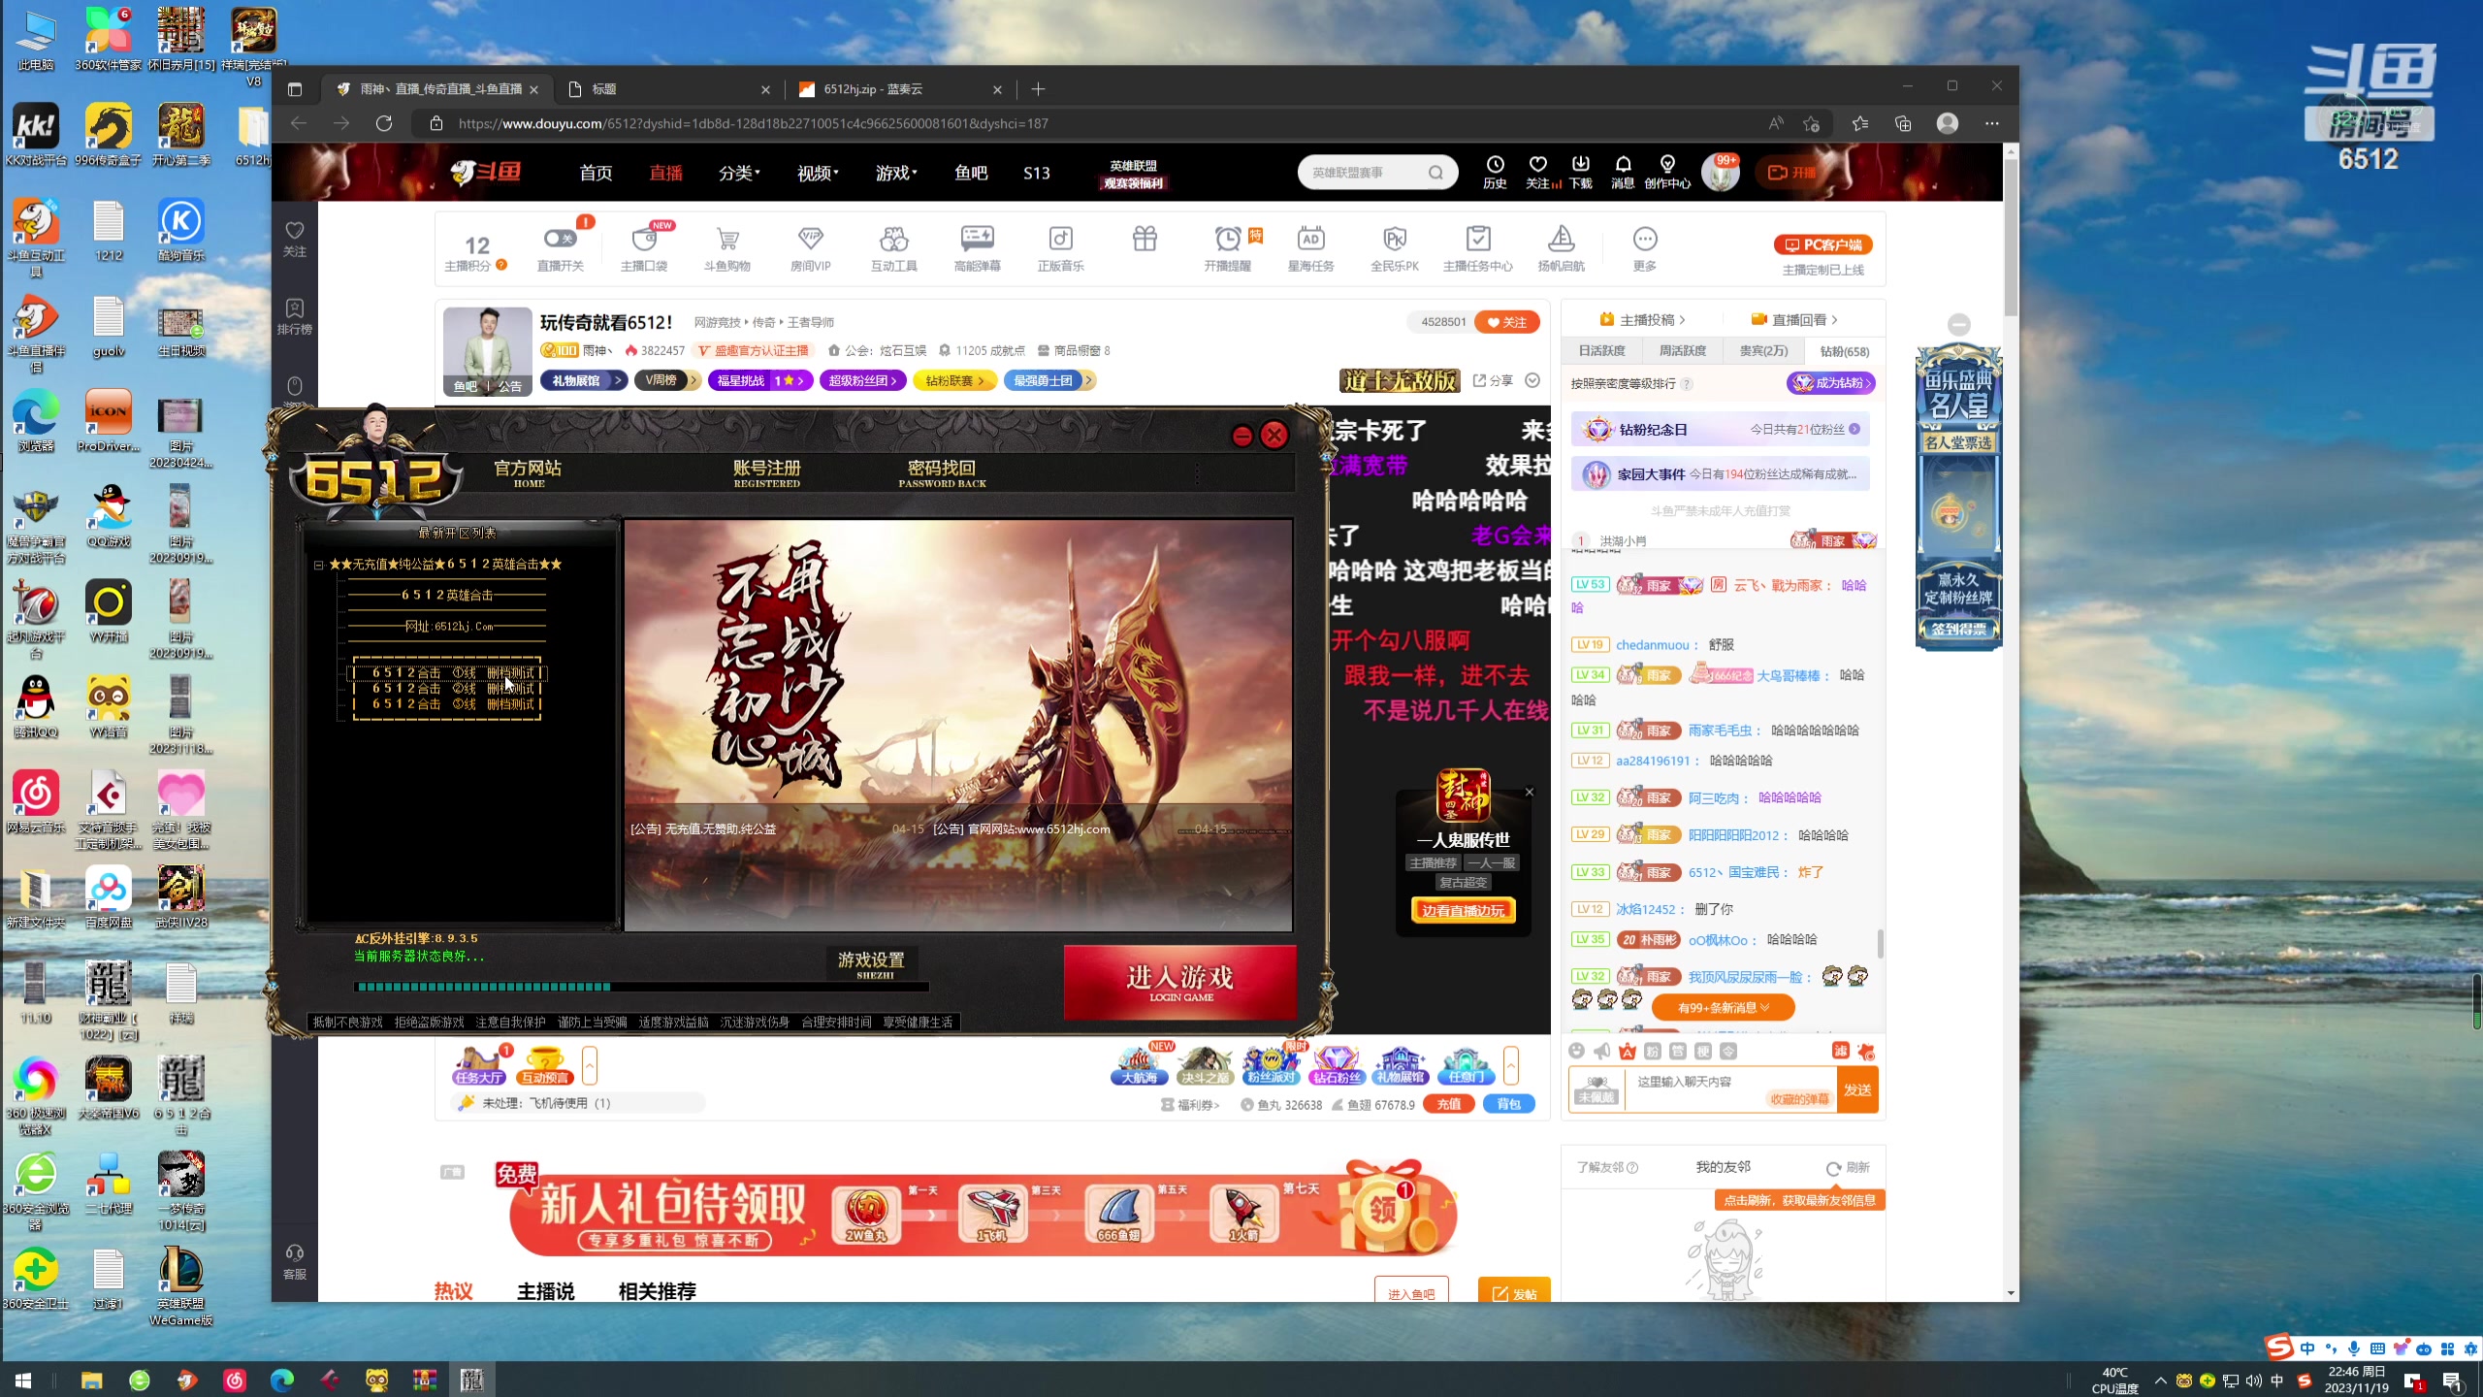2483x1397 pixels.
Task: Switch to the 周活跃度 ranking tab
Action: tap(1682, 351)
